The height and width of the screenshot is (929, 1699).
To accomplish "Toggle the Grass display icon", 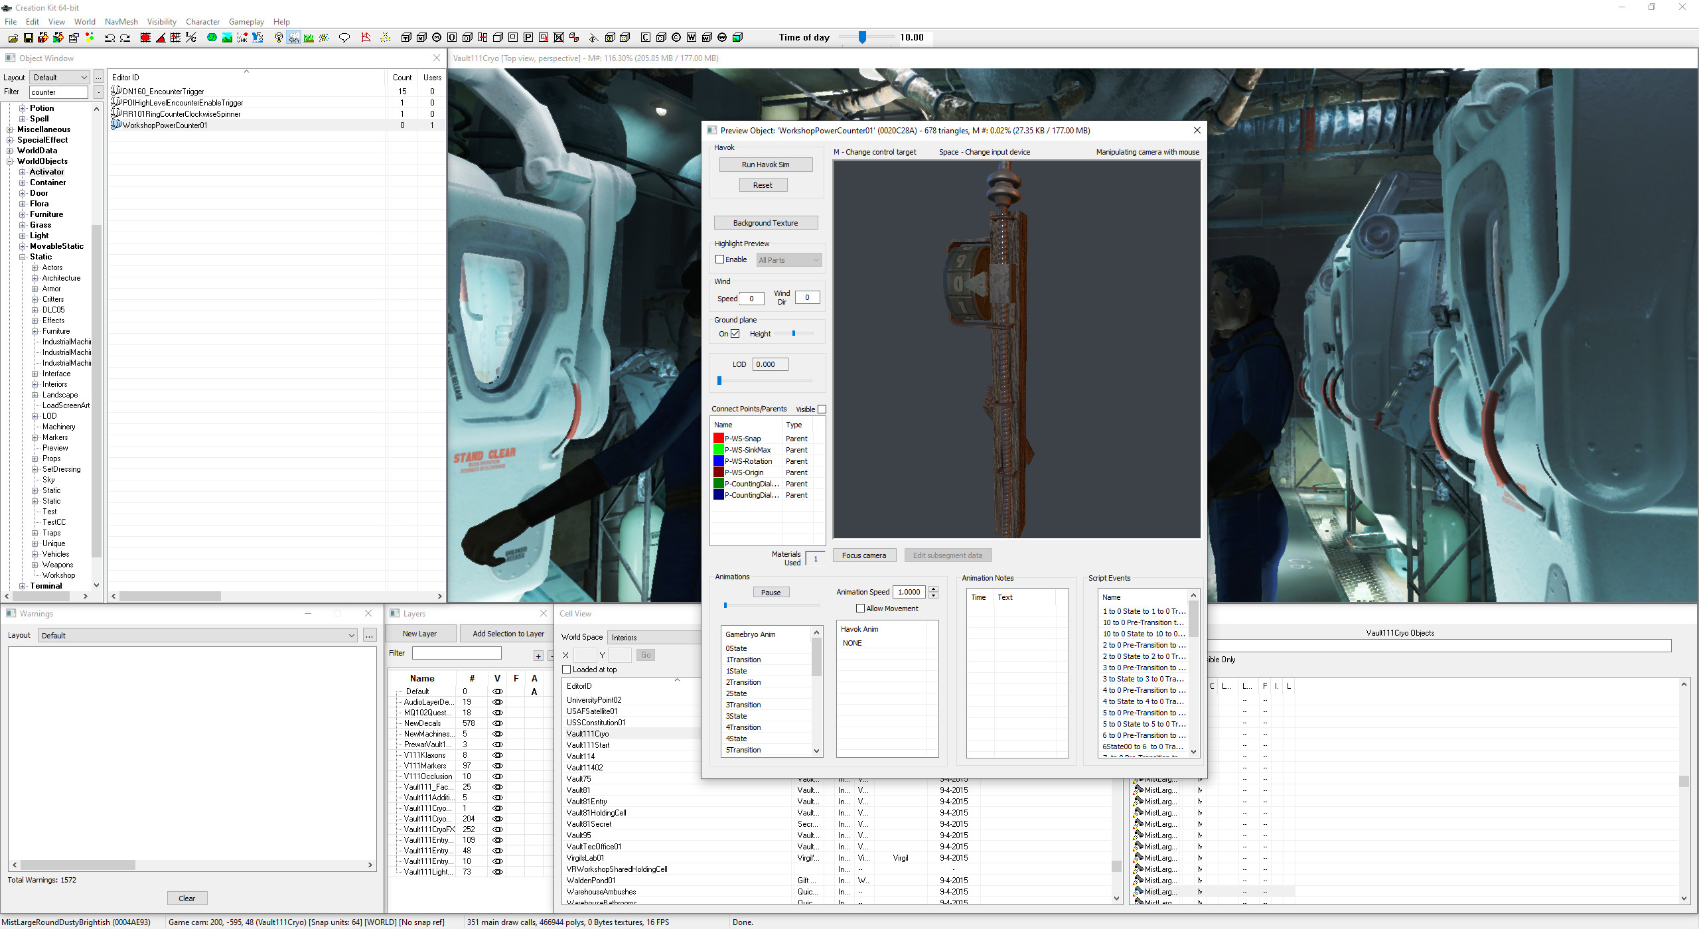I will pyautogui.click(x=309, y=38).
